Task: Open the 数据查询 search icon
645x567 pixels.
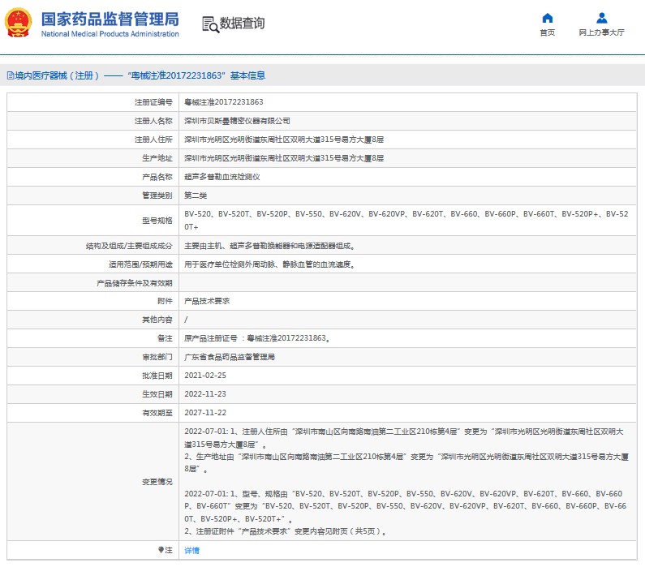Action: 210,24
